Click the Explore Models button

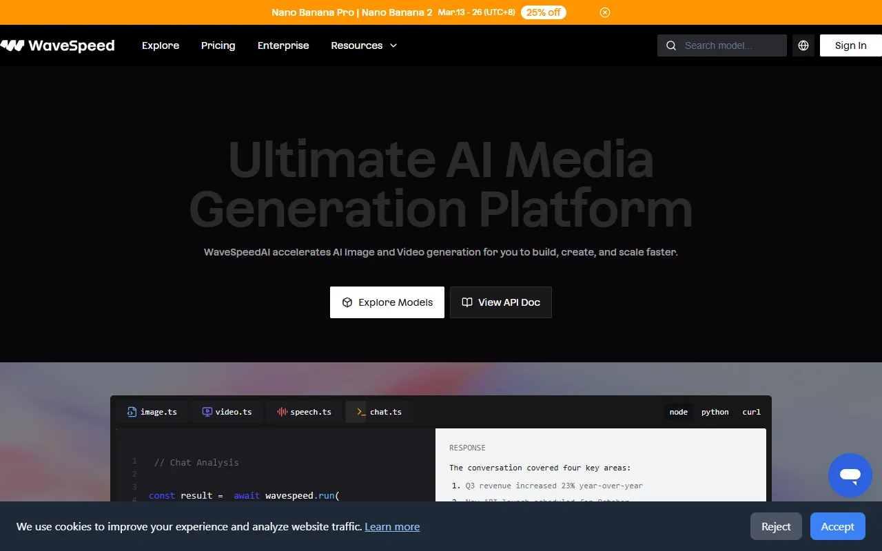pyautogui.click(x=387, y=302)
